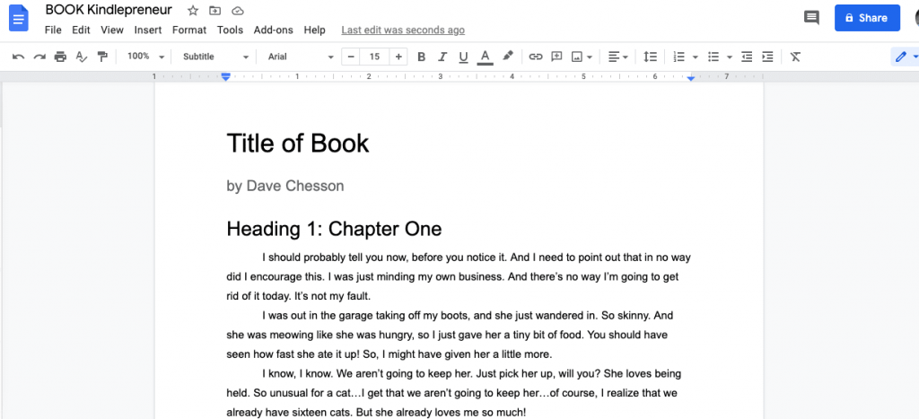Open the Edit menu
This screenshot has height=419, width=919.
[81, 30]
